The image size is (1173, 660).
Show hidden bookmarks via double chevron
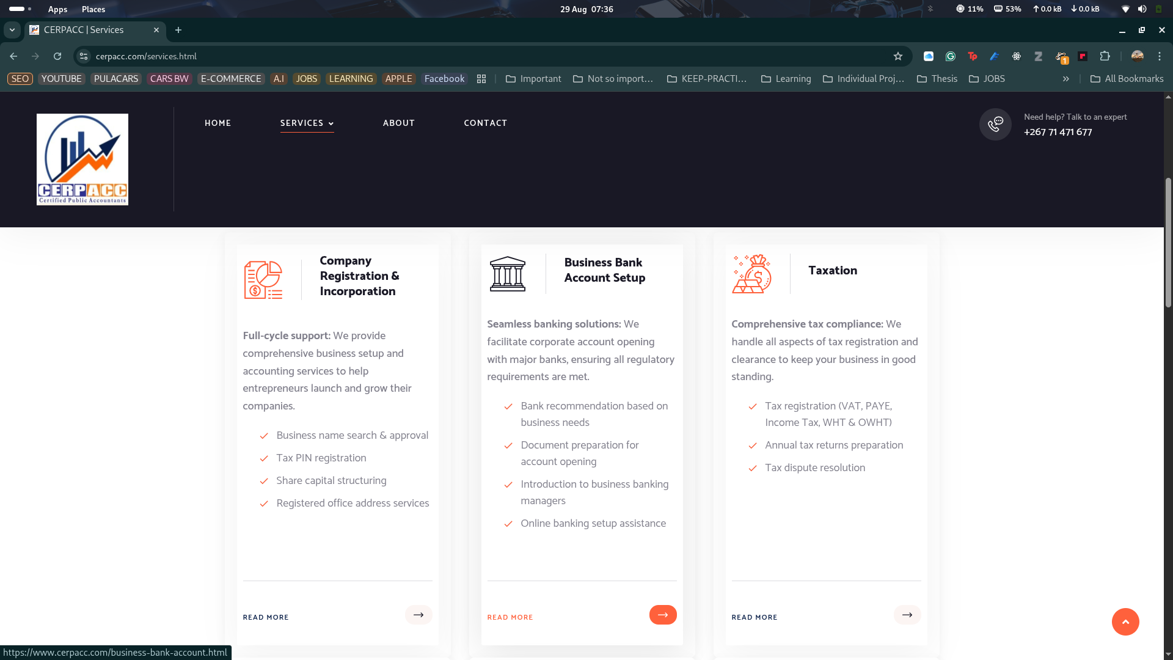(1066, 79)
